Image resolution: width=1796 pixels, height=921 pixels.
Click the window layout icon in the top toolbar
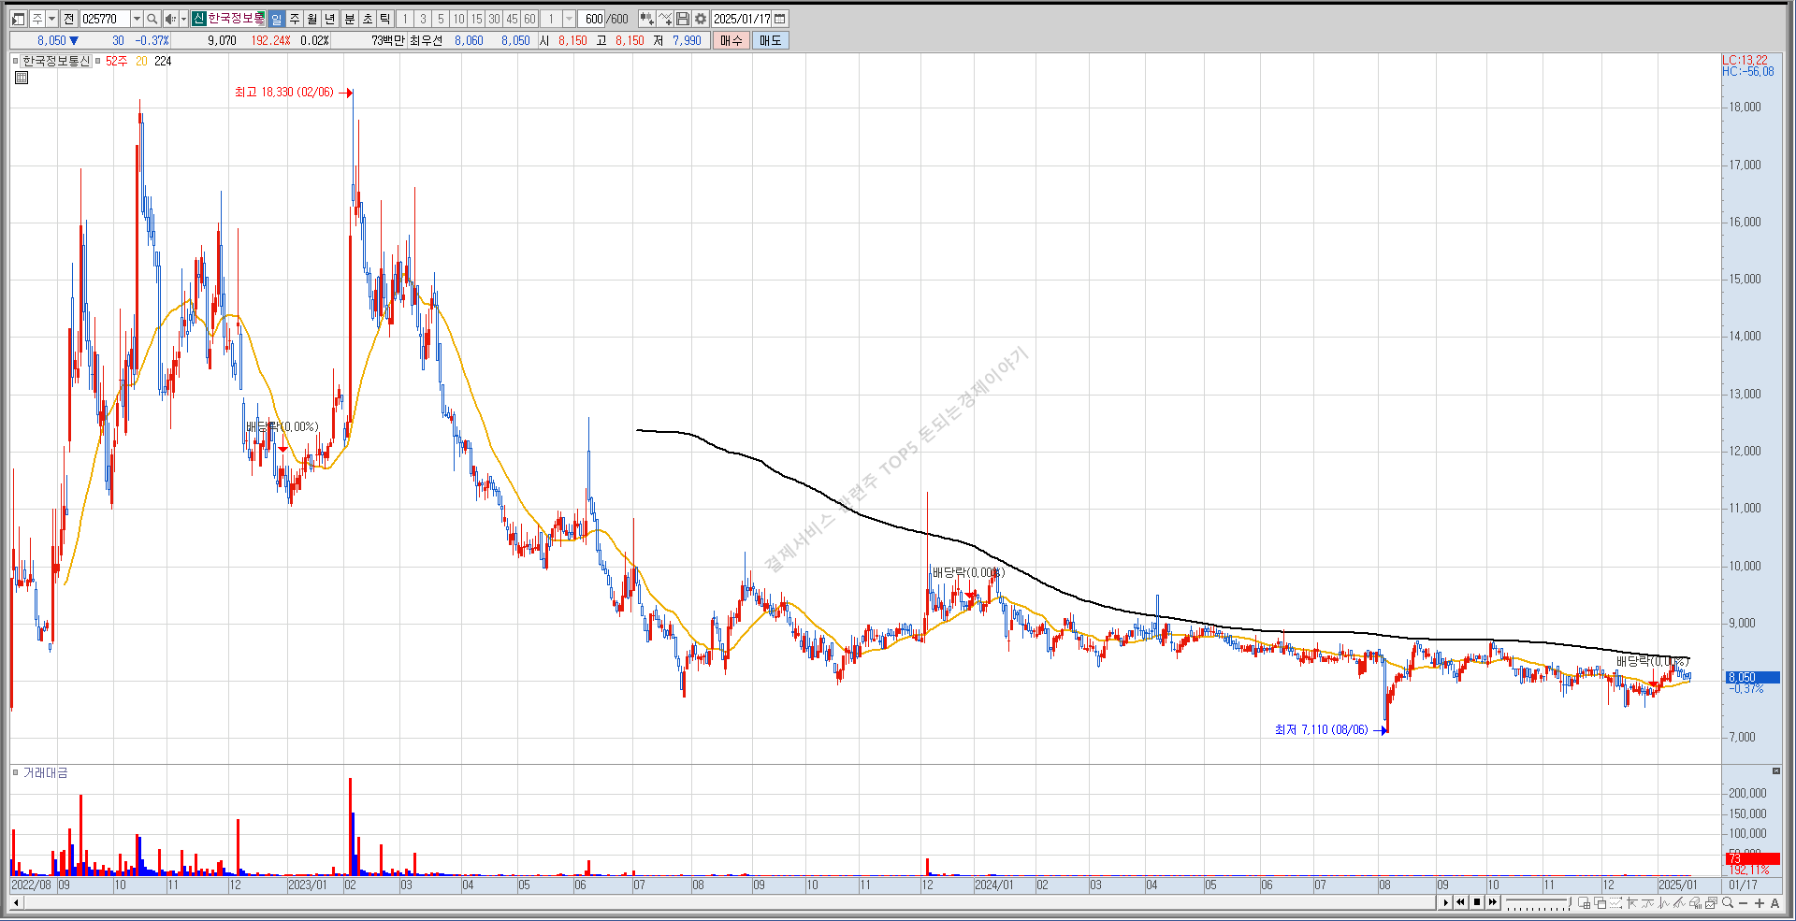click(19, 19)
